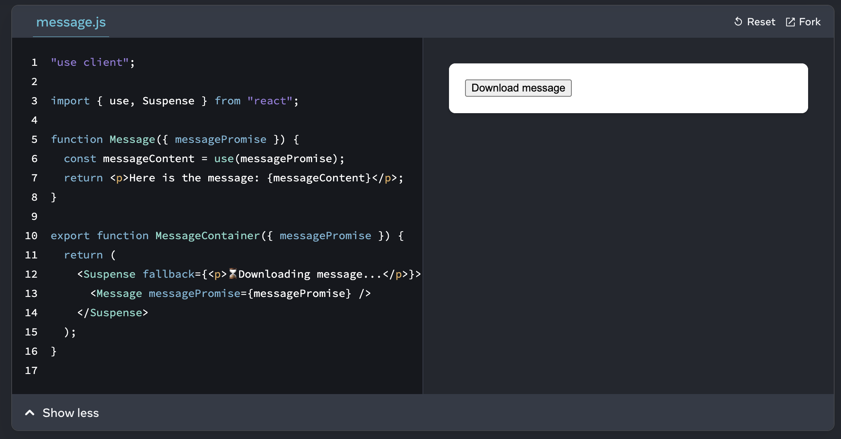The width and height of the screenshot is (841, 439).
Task: Click the hourglass emoji in the Suspense fallback
Action: click(x=233, y=274)
